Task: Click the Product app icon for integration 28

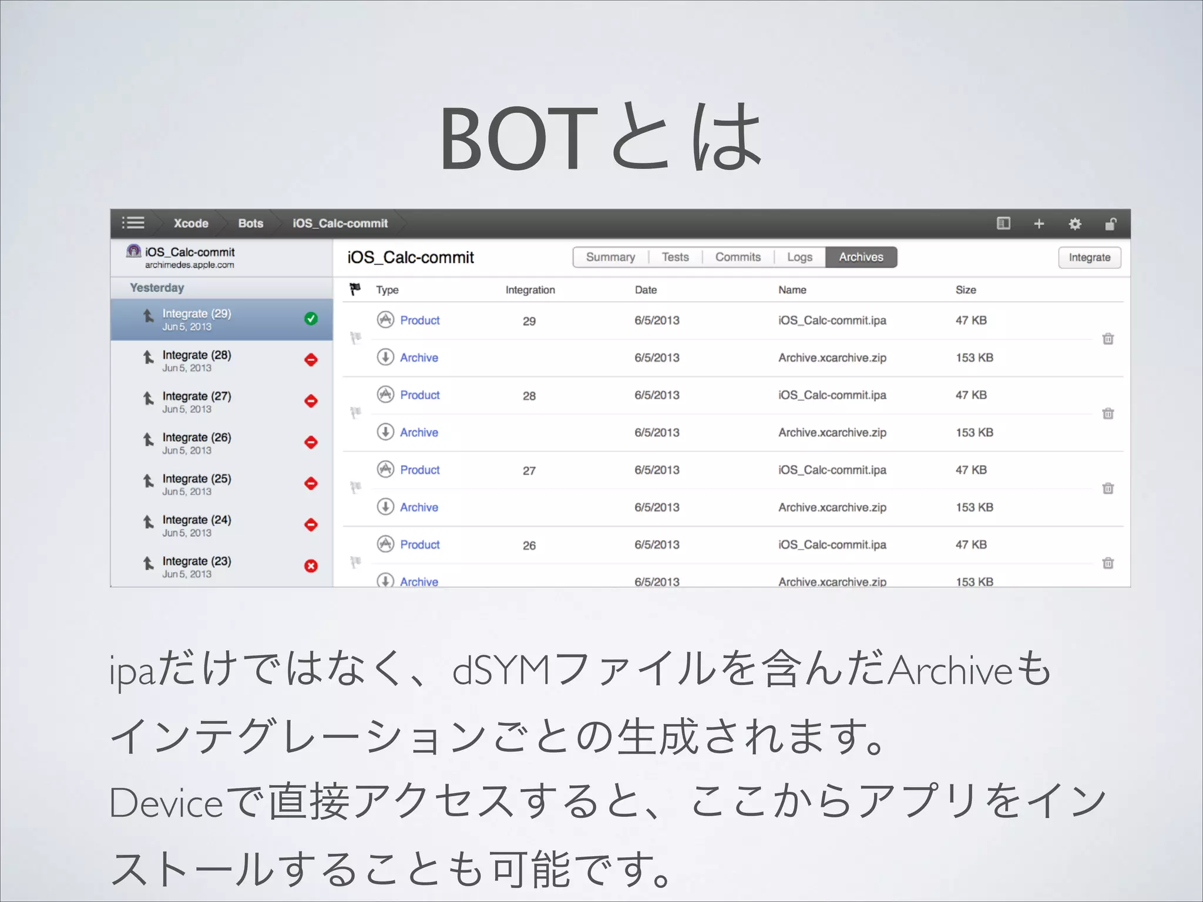Action: coord(385,394)
